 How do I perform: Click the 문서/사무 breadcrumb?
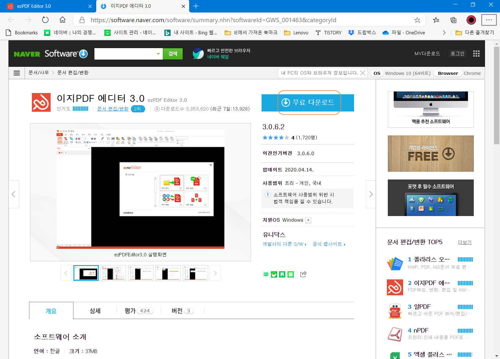(x=39, y=73)
